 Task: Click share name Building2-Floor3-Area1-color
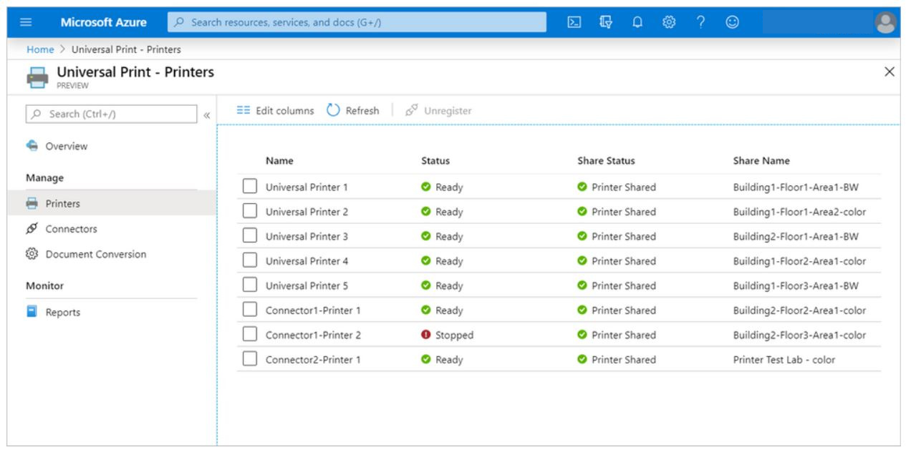click(x=799, y=335)
